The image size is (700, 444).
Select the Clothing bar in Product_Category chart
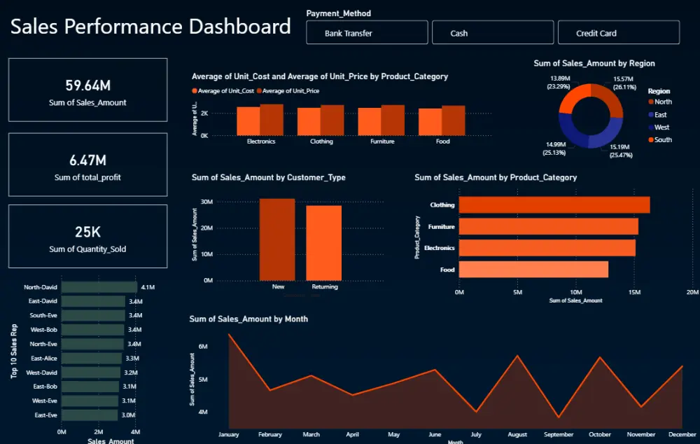point(553,204)
